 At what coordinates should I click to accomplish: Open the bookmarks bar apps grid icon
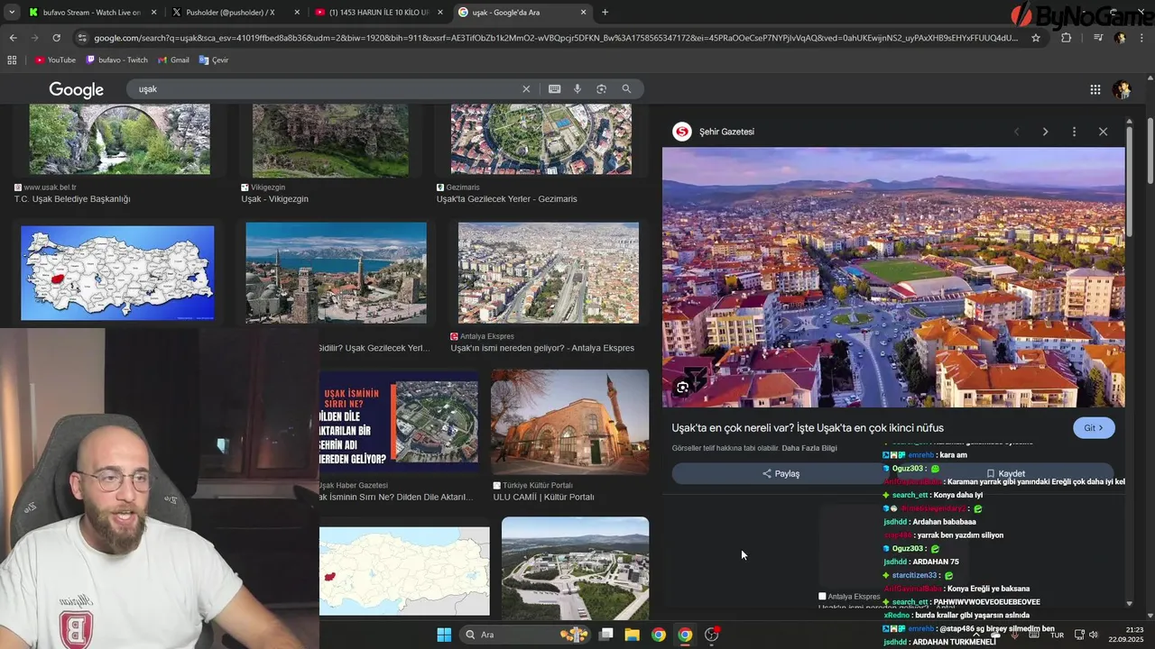[12, 59]
